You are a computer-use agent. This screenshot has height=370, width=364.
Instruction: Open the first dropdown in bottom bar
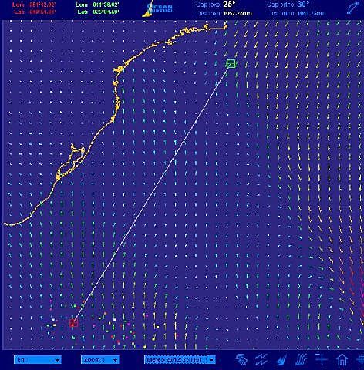tap(38, 359)
